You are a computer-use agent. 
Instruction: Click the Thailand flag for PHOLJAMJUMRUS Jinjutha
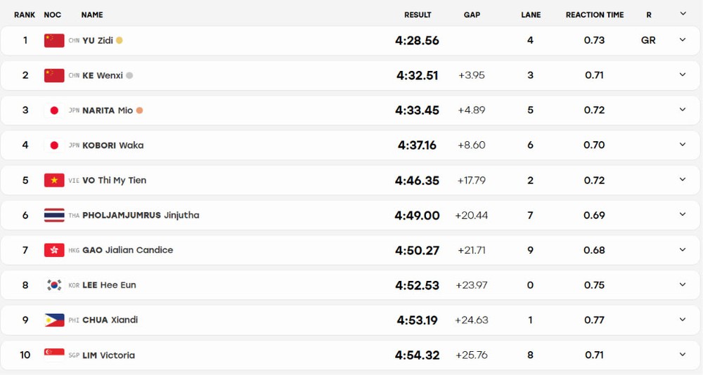pyautogui.click(x=54, y=215)
